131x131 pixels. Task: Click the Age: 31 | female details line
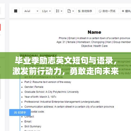coord(94,42)
